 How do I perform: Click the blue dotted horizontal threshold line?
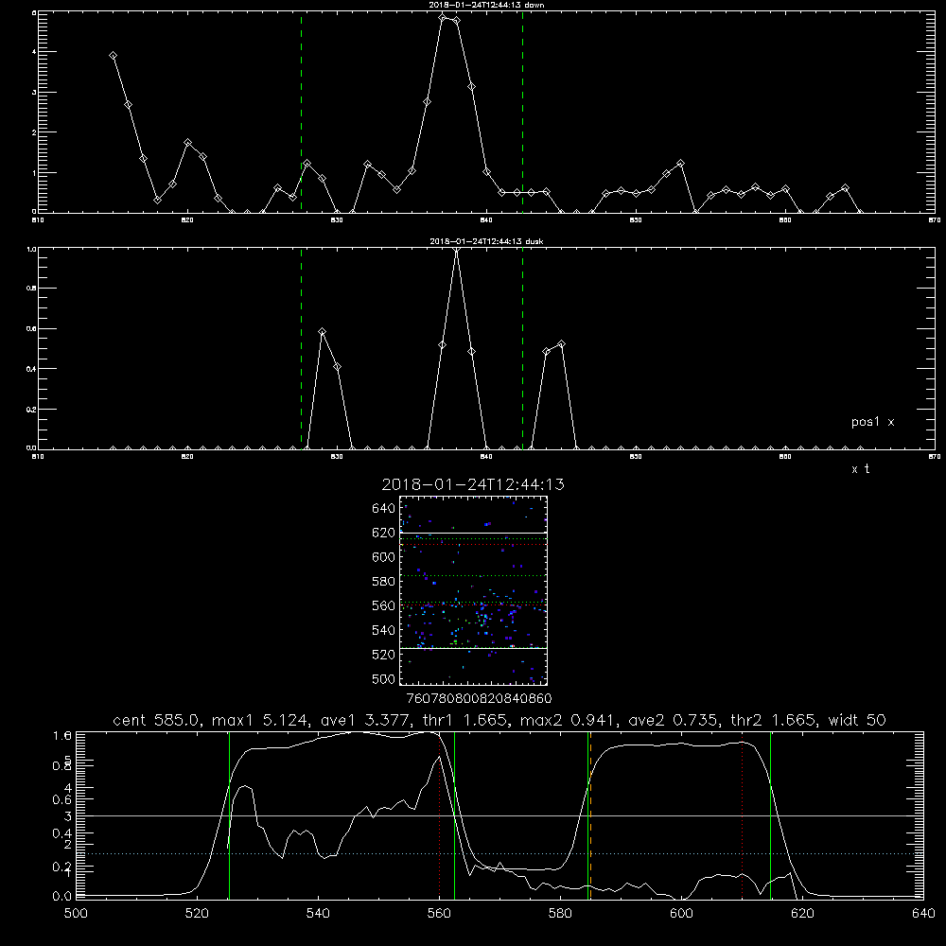[x=499, y=853]
